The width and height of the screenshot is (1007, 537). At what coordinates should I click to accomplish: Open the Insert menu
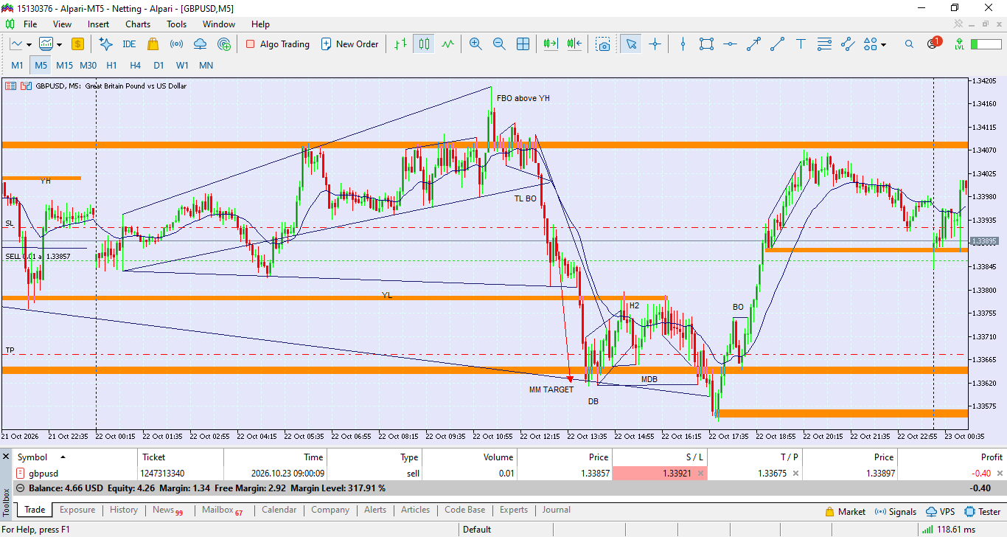98,24
